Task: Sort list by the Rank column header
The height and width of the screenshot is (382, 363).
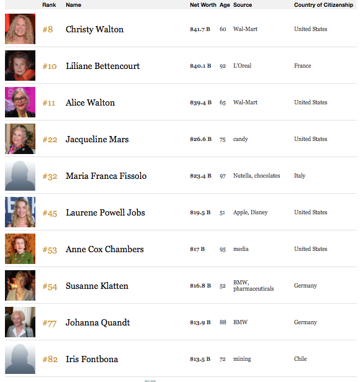Action: click(x=49, y=5)
